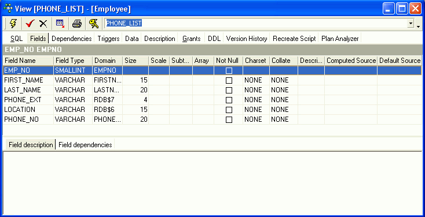Select the EMP_NO field row
Image resolution: width=425 pixels, height=217 pixels.
tap(212, 70)
